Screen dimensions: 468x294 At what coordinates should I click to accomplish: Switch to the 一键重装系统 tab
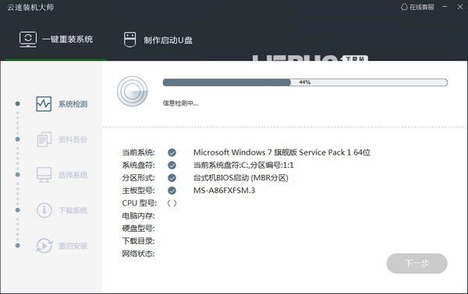tap(56, 40)
